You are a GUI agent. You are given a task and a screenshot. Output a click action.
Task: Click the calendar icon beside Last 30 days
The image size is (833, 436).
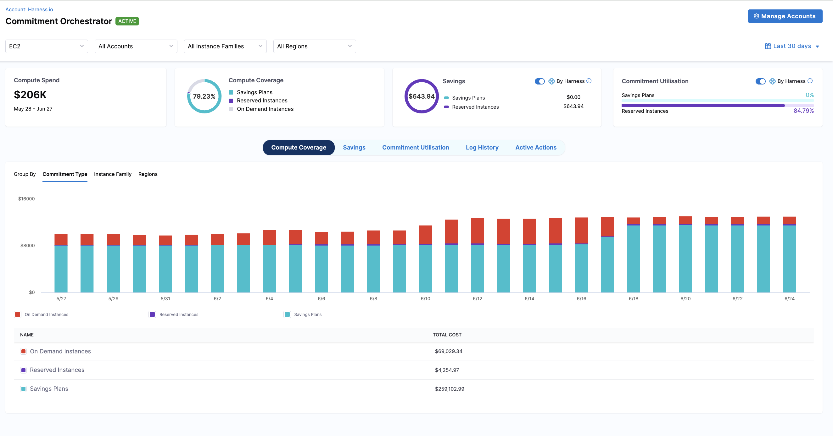point(768,46)
